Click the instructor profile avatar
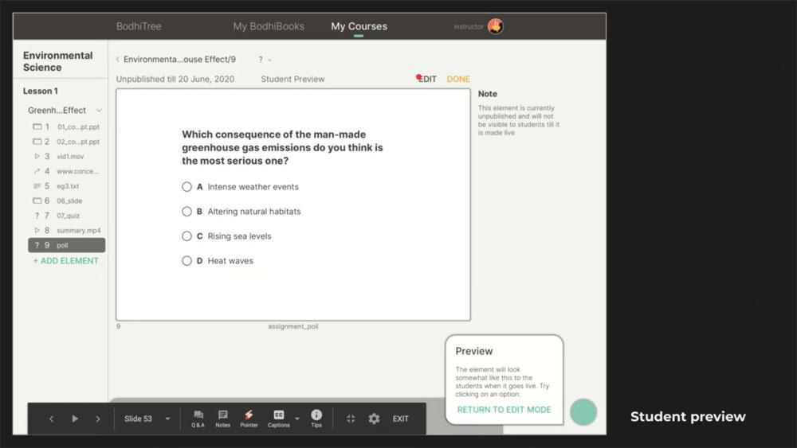This screenshot has height=448, width=797. [495, 26]
